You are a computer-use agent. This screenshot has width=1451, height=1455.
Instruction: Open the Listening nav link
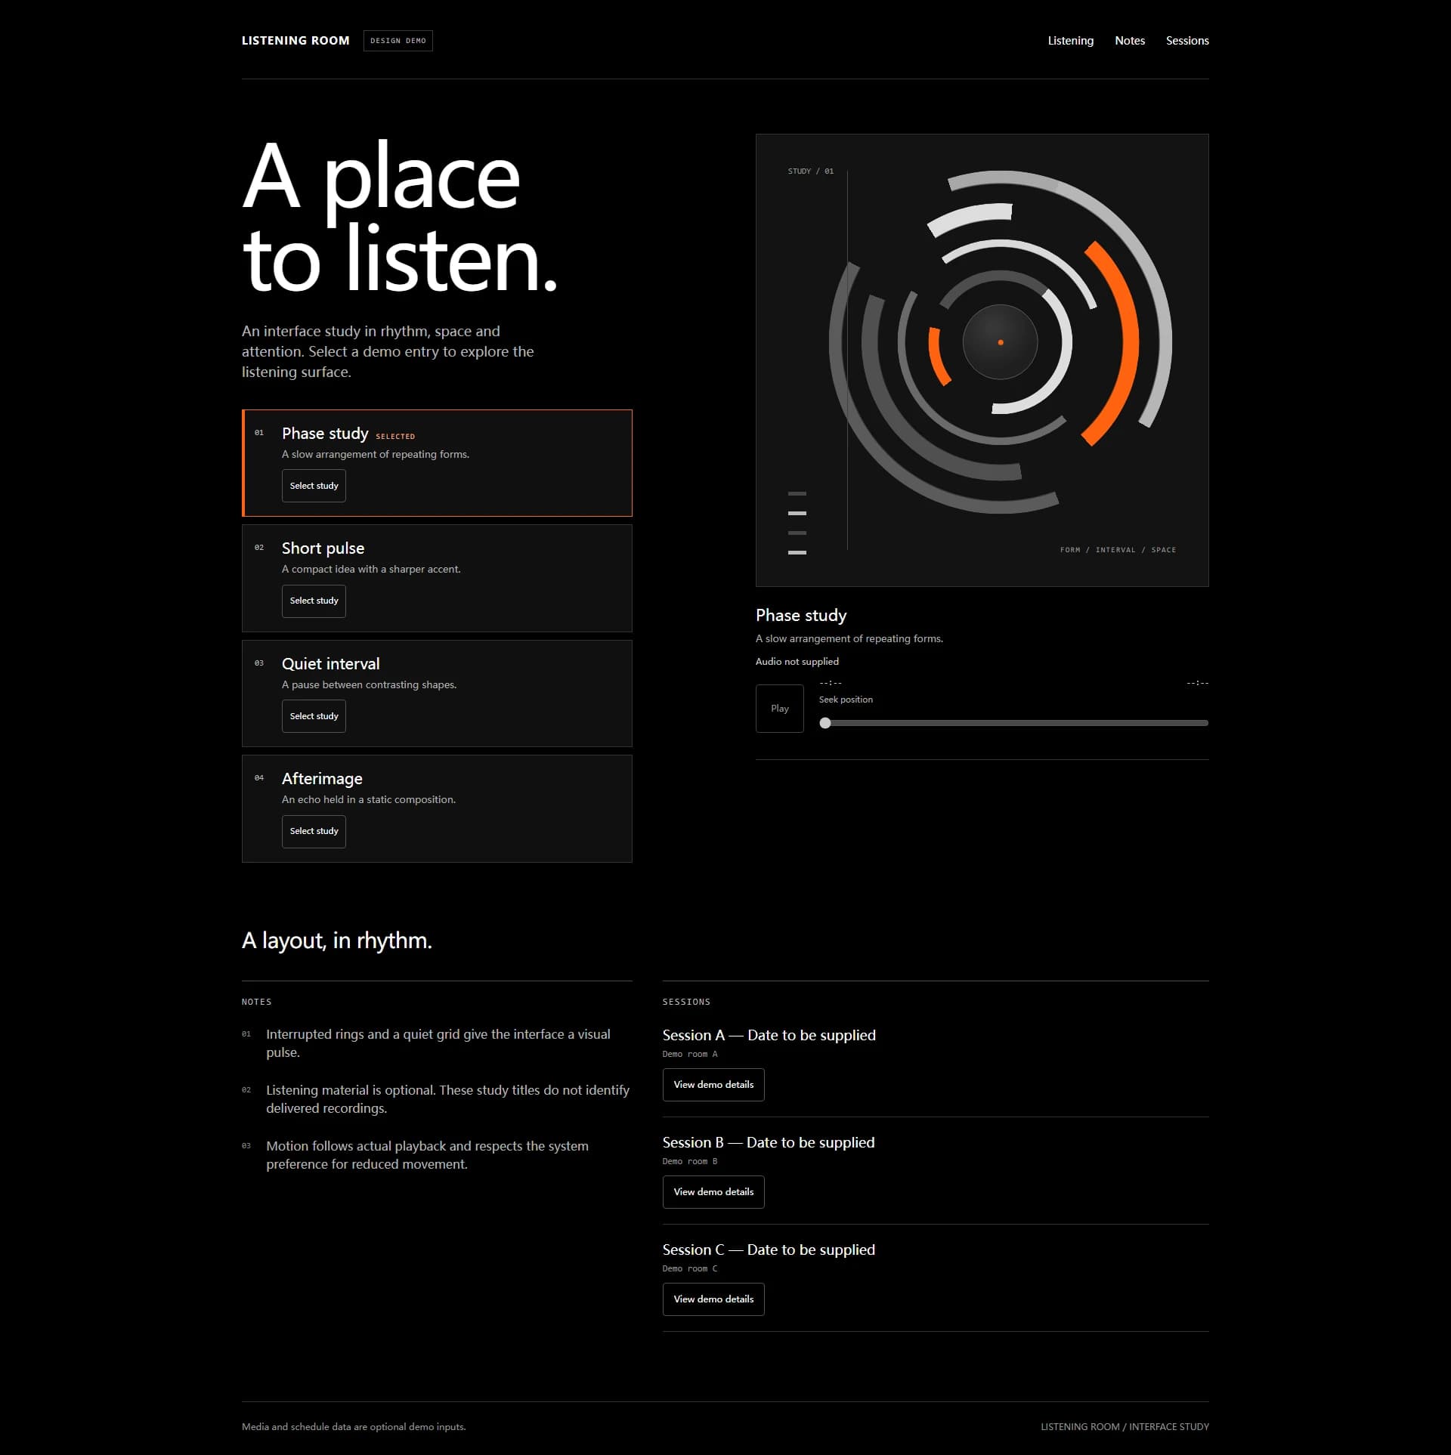click(x=1070, y=41)
